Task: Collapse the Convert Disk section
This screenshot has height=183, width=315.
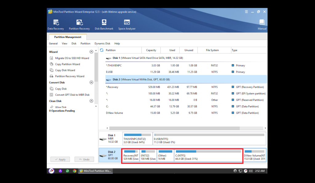Action: (91, 82)
